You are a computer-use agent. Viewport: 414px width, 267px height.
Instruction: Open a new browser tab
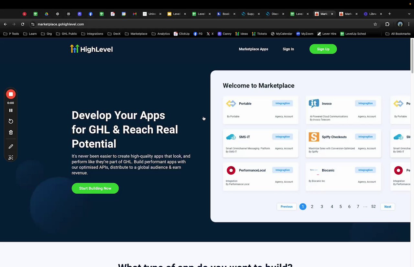pyautogui.click(x=389, y=14)
